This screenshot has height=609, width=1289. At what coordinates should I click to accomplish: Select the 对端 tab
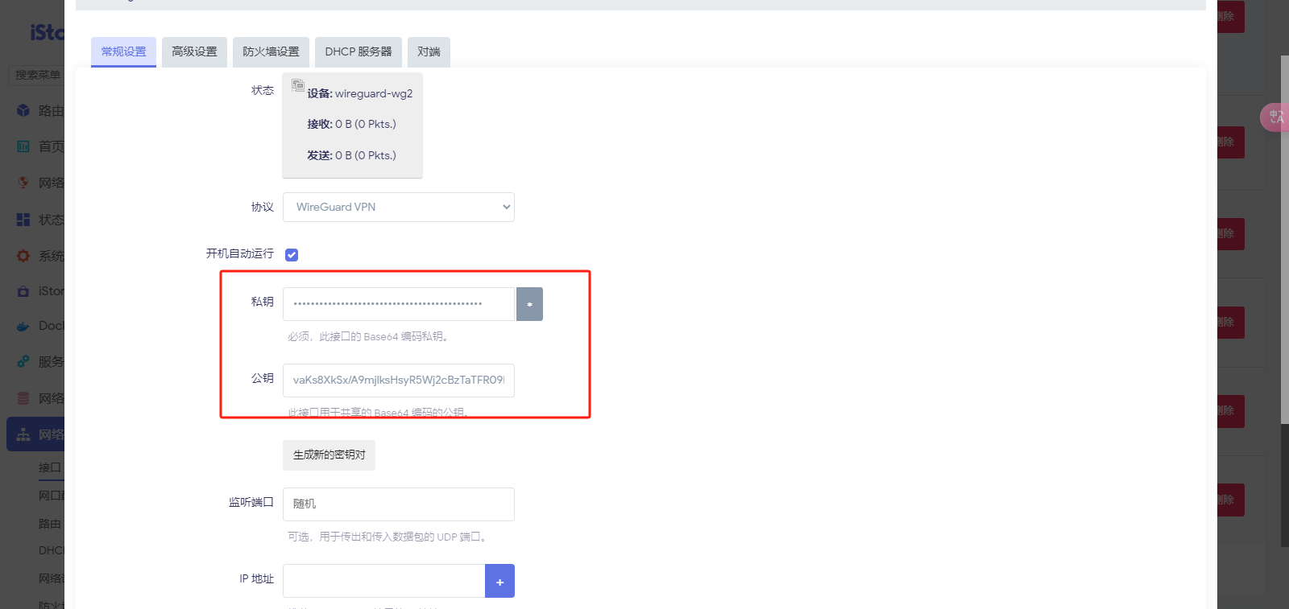point(429,51)
